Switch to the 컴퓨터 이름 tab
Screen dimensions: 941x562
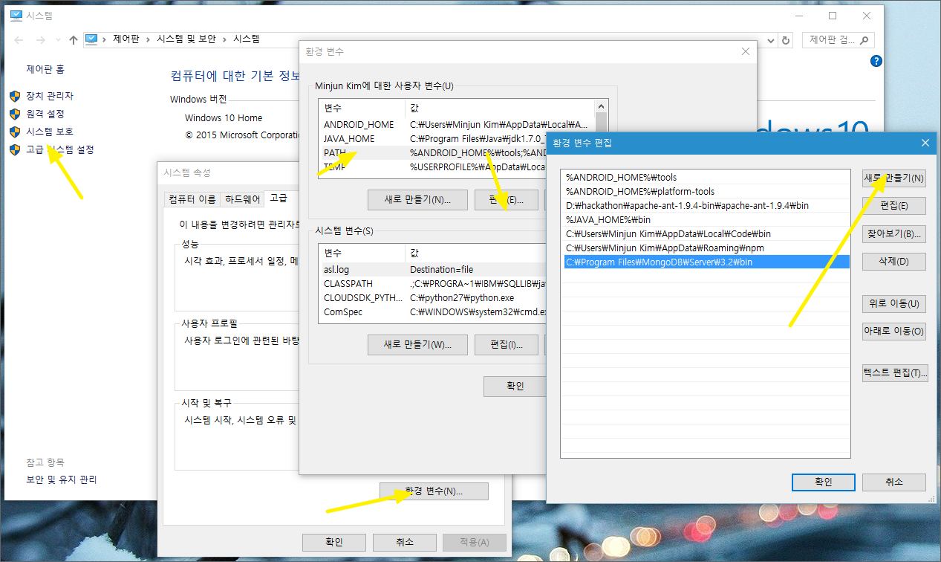pyautogui.click(x=192, y=198)
